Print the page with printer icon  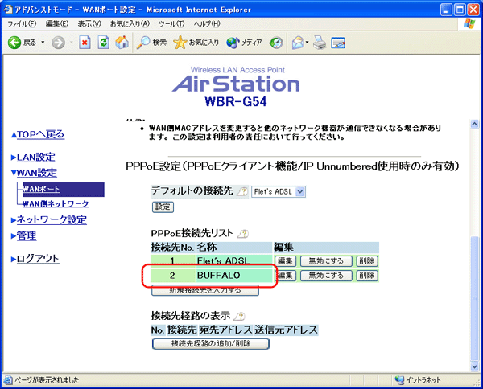point(320,43)
